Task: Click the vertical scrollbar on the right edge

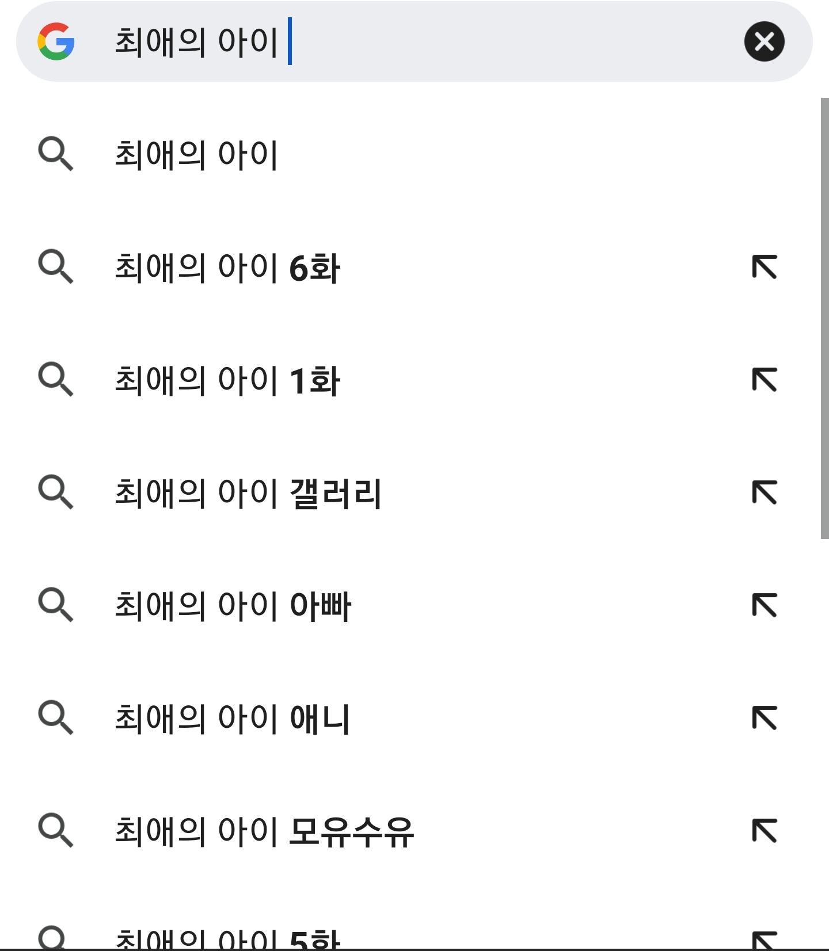Action: [824, 318]
